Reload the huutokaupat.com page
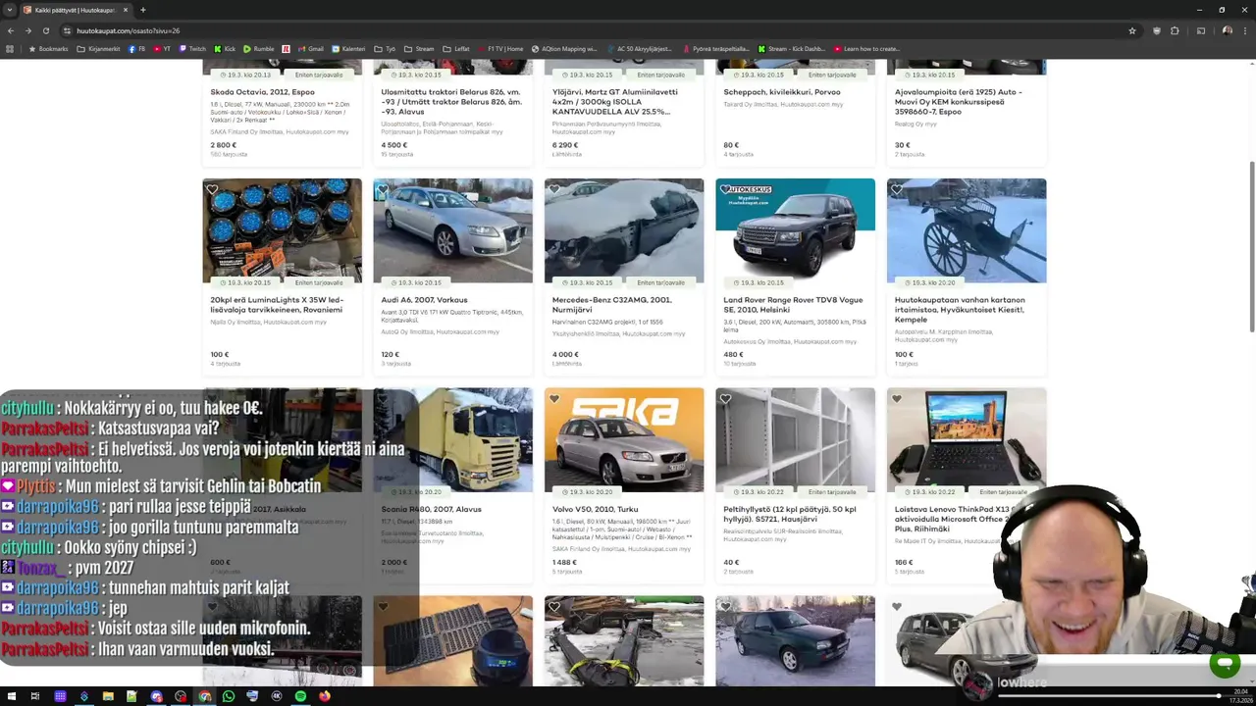The width and height of the screenshot is (1256, 706). point(44,30)
